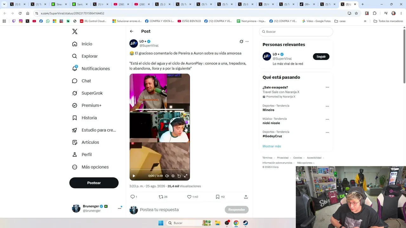Switch to the TikTok 99+ tab
This screenshot has width=406, height=228.
pyautogui.click(x=307, y=4)
